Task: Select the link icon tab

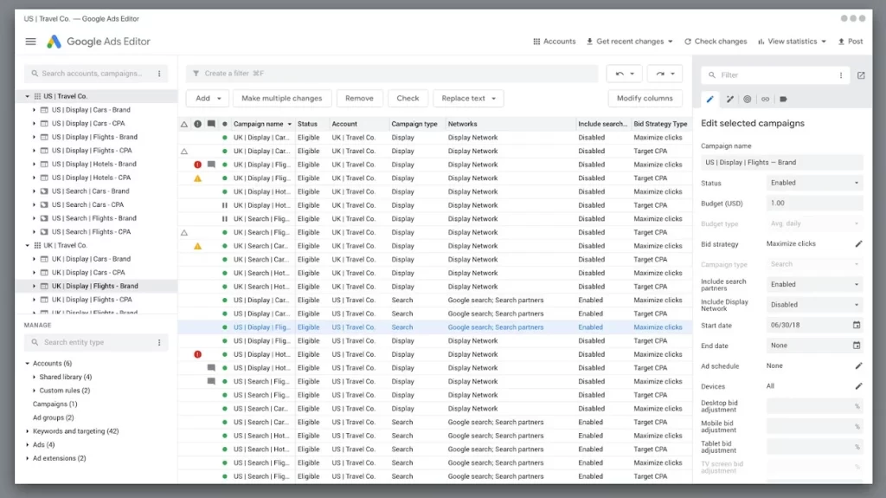Action: click(765, 99)
